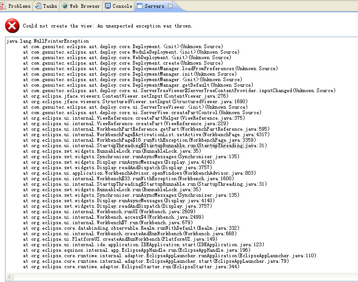Show the Console tab
358x282 pixels.
pyautogui.click(x=122, y=6)
